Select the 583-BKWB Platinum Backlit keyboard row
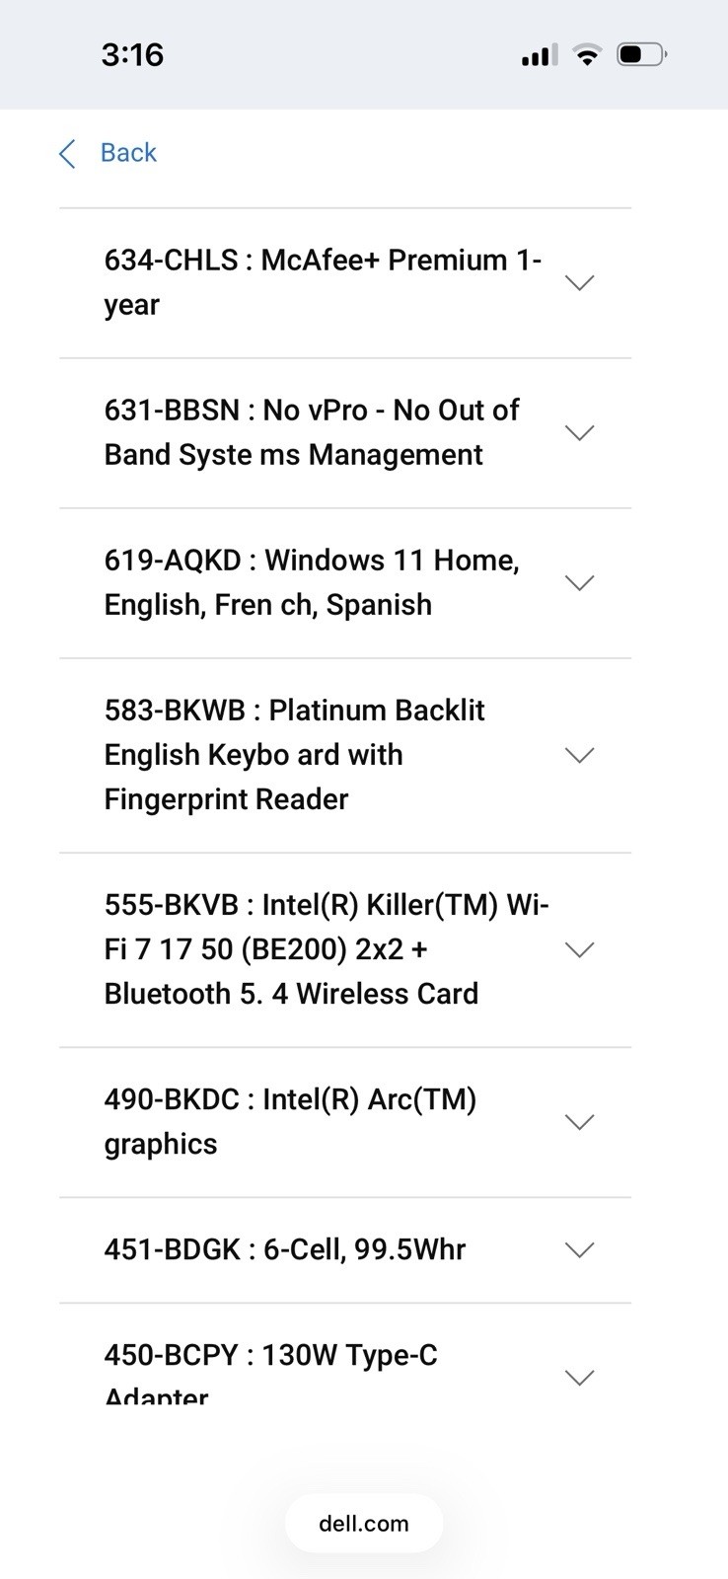The height and width of the screenshot is (1579, 728). coord(345,755)
